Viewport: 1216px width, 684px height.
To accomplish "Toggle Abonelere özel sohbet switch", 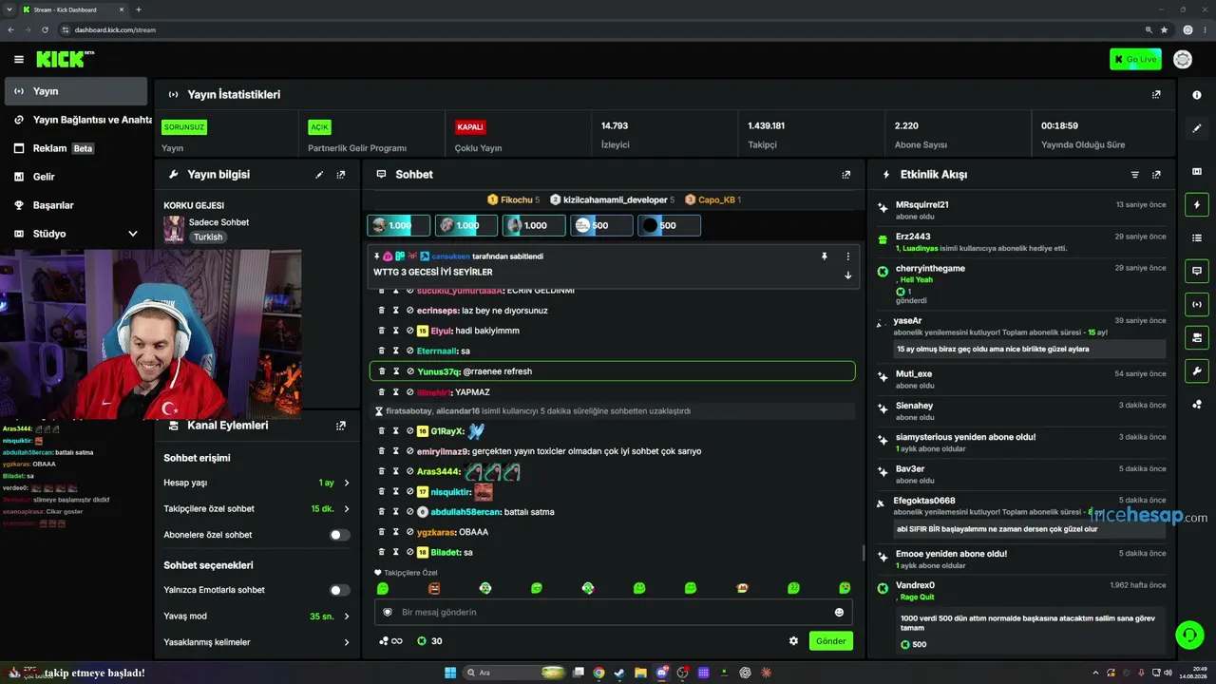I will (x=339, y=535).
